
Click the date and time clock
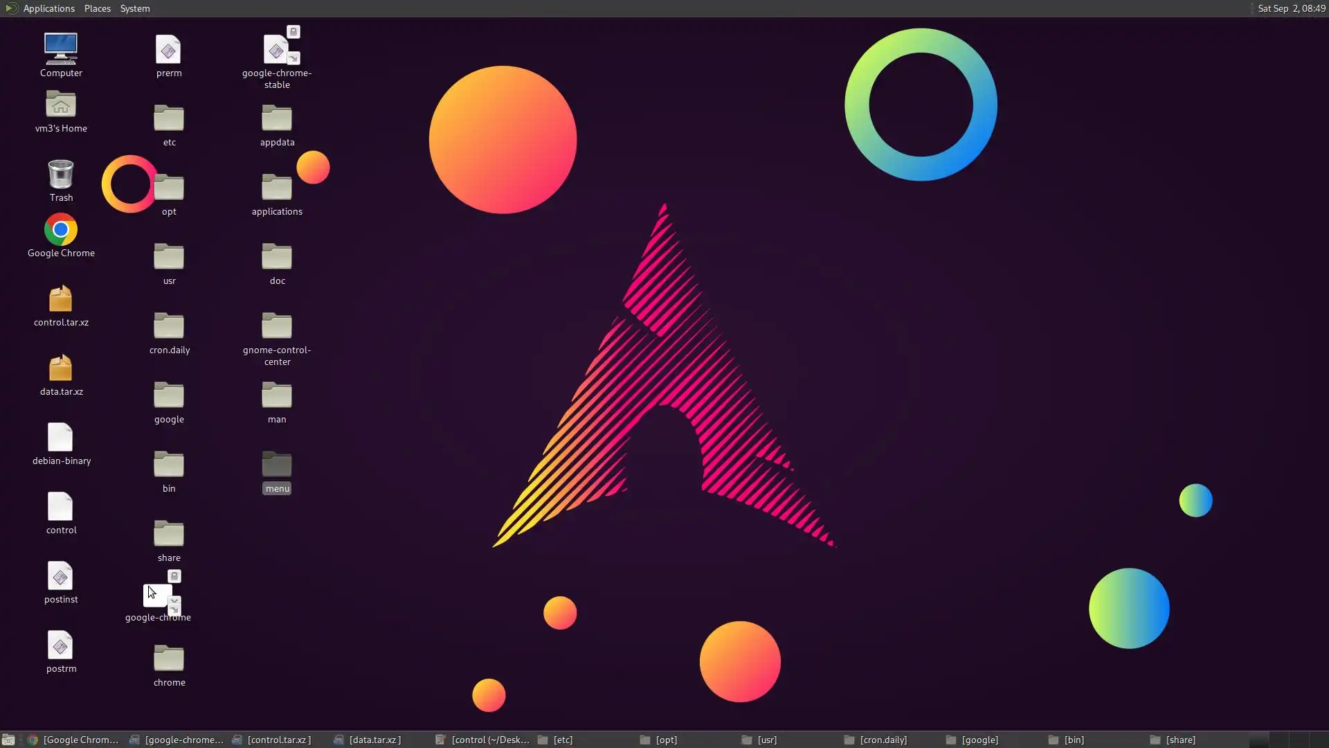[x=1291, y=8]
